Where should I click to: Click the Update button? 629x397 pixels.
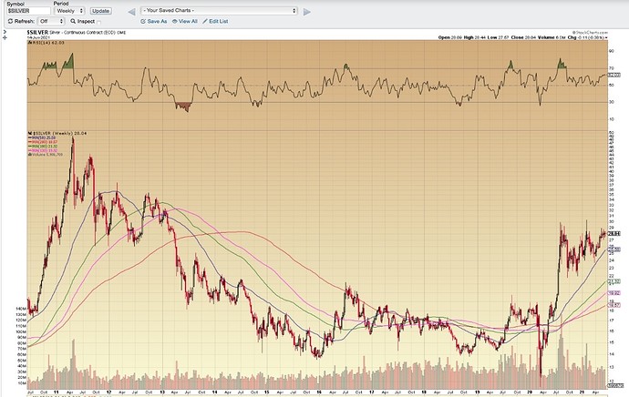point(100,11)
